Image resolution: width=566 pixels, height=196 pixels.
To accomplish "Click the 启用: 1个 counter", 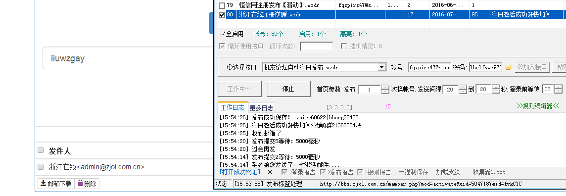I will (312, 34).
